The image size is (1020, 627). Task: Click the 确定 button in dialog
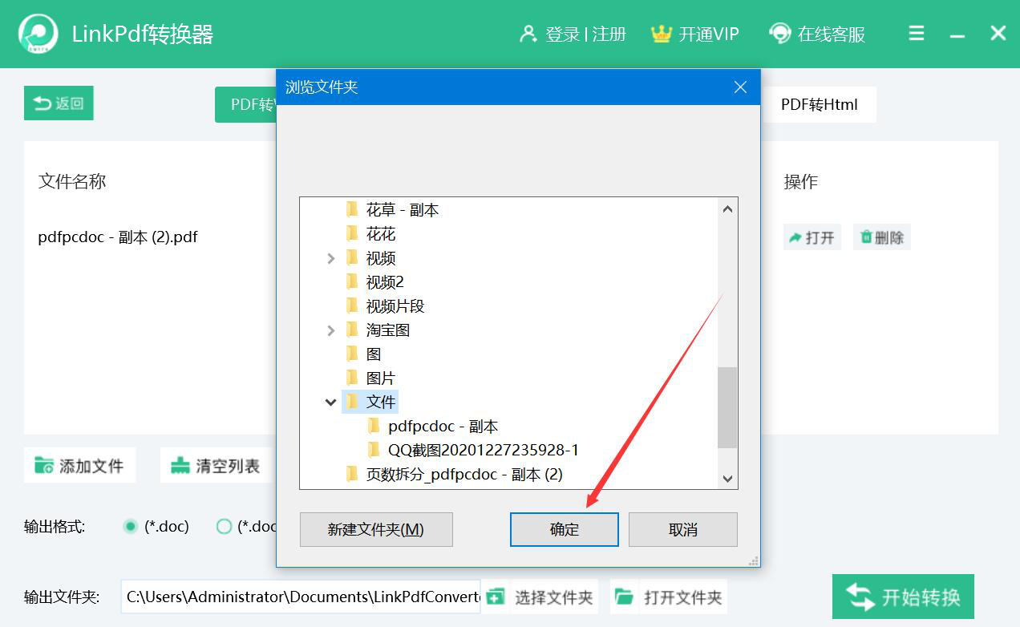[565, 530]
